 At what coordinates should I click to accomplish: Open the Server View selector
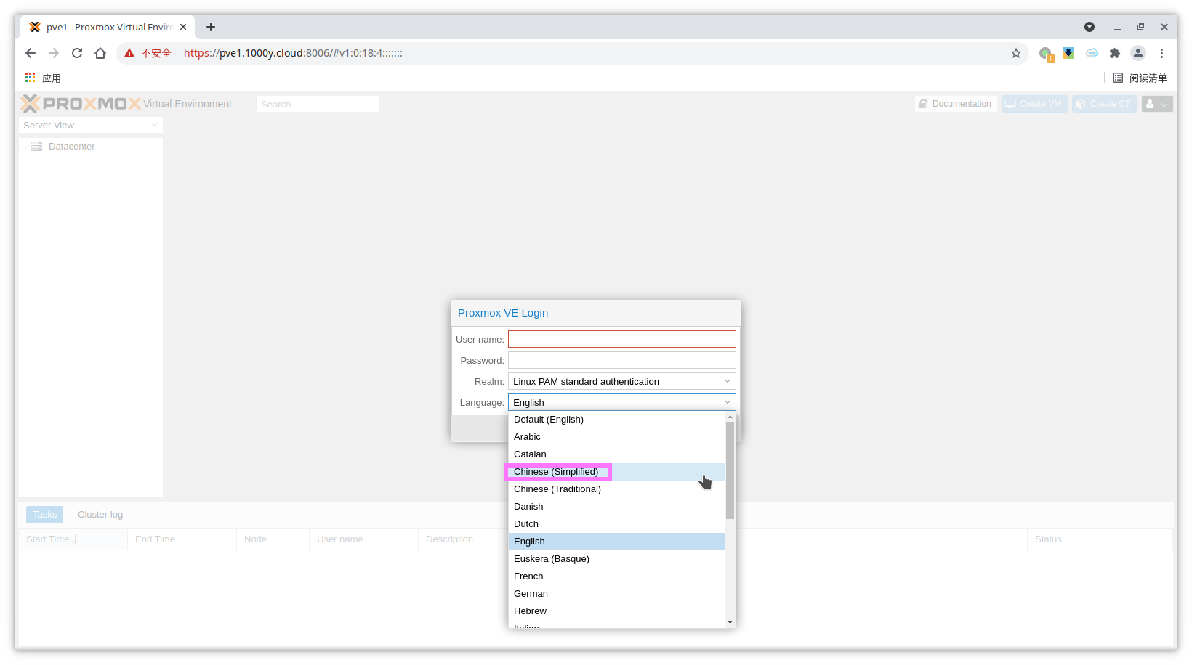click(x=90, y=125)
